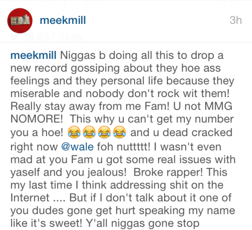Click the word 'Internet' in the caption

click(30, 198)
